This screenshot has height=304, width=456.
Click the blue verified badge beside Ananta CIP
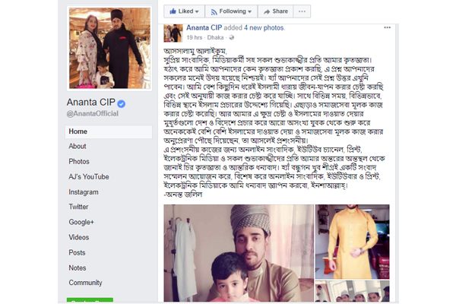(x=122, y=104)
